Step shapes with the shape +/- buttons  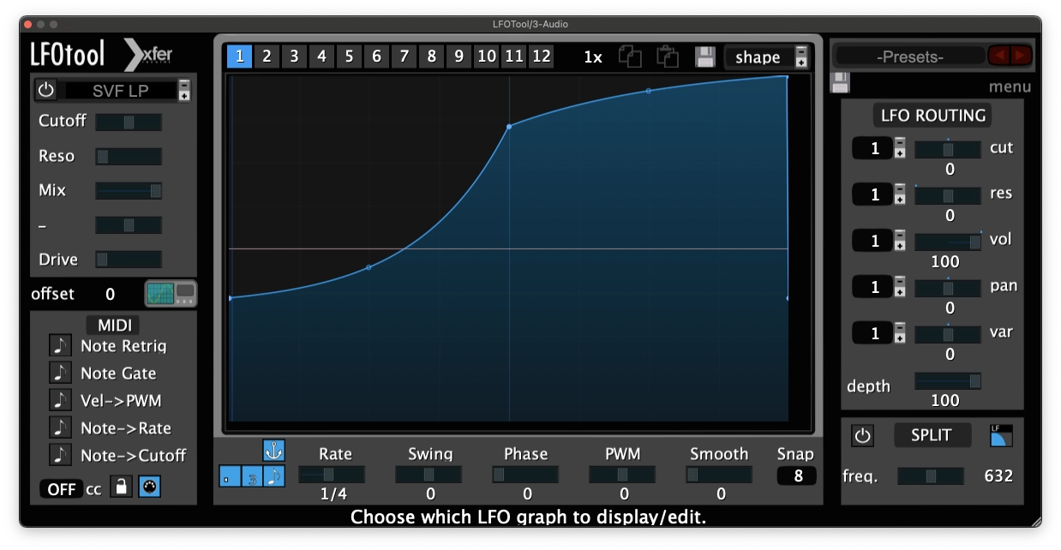[801, 57]
